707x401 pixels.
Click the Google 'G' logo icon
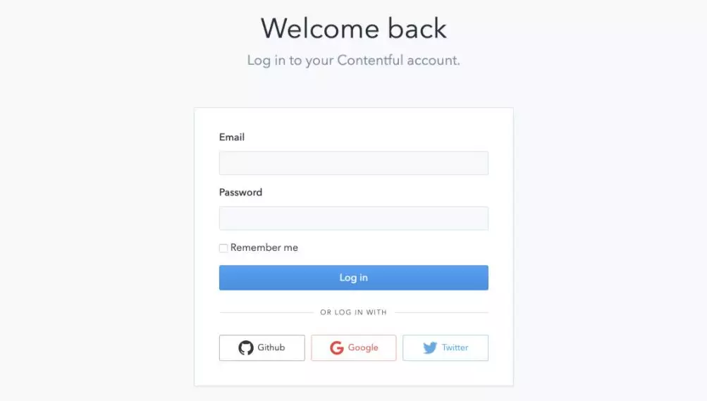(x=337, y=347)
